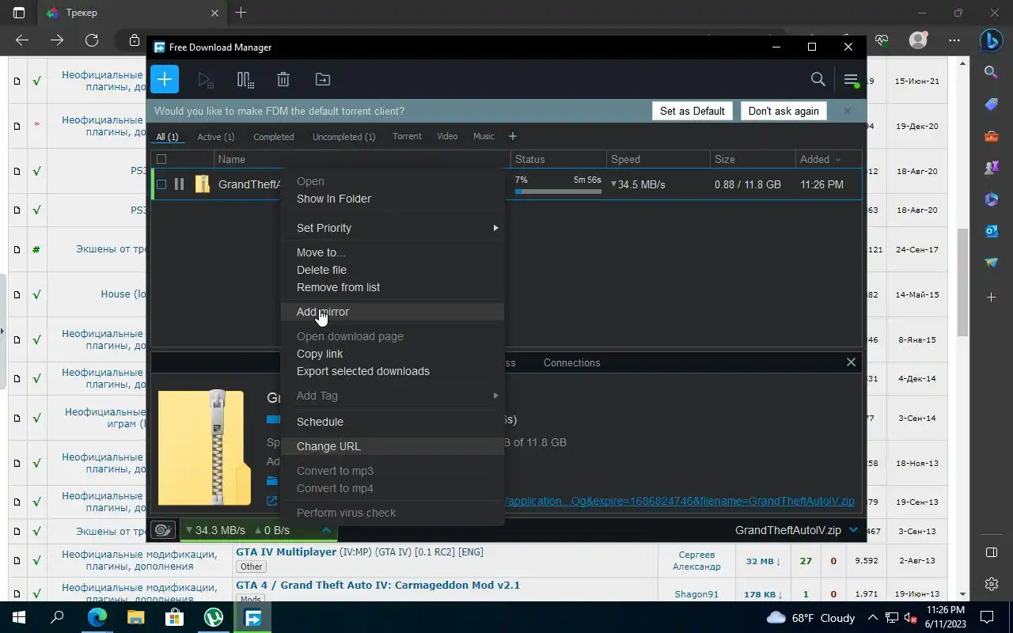Open Edge more options menu
The image size is (1013, 633).
(955, 40)
